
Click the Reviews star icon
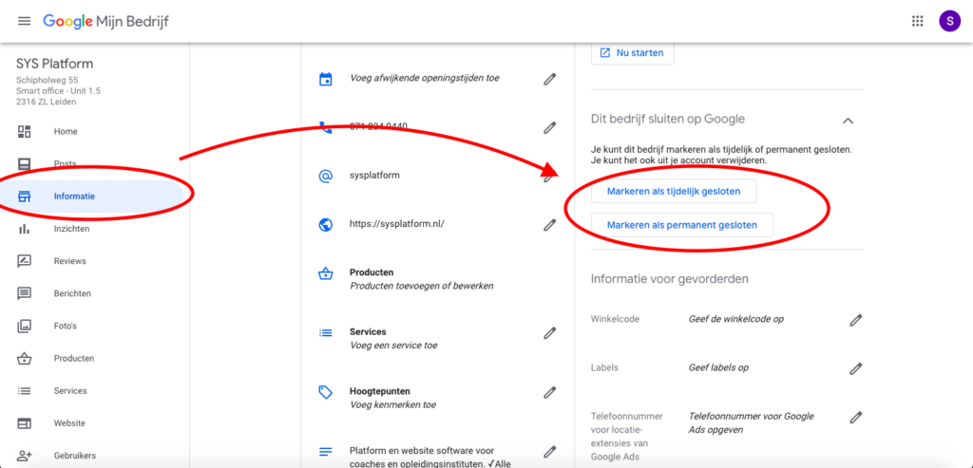tap(24, 261)
